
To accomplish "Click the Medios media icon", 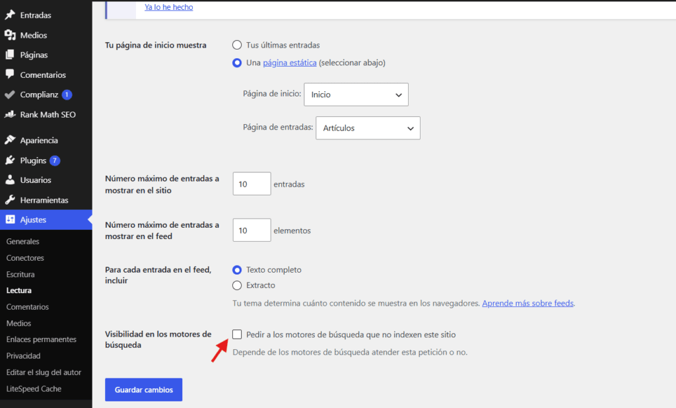I will click(10, 35).
